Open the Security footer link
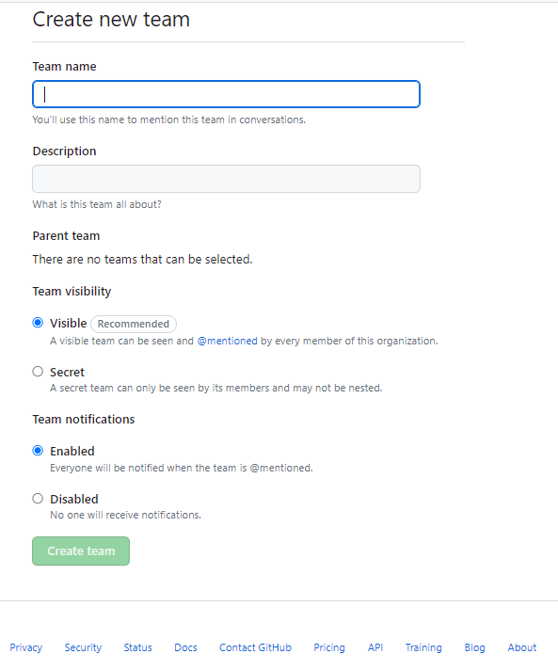 tap(83, 647)
